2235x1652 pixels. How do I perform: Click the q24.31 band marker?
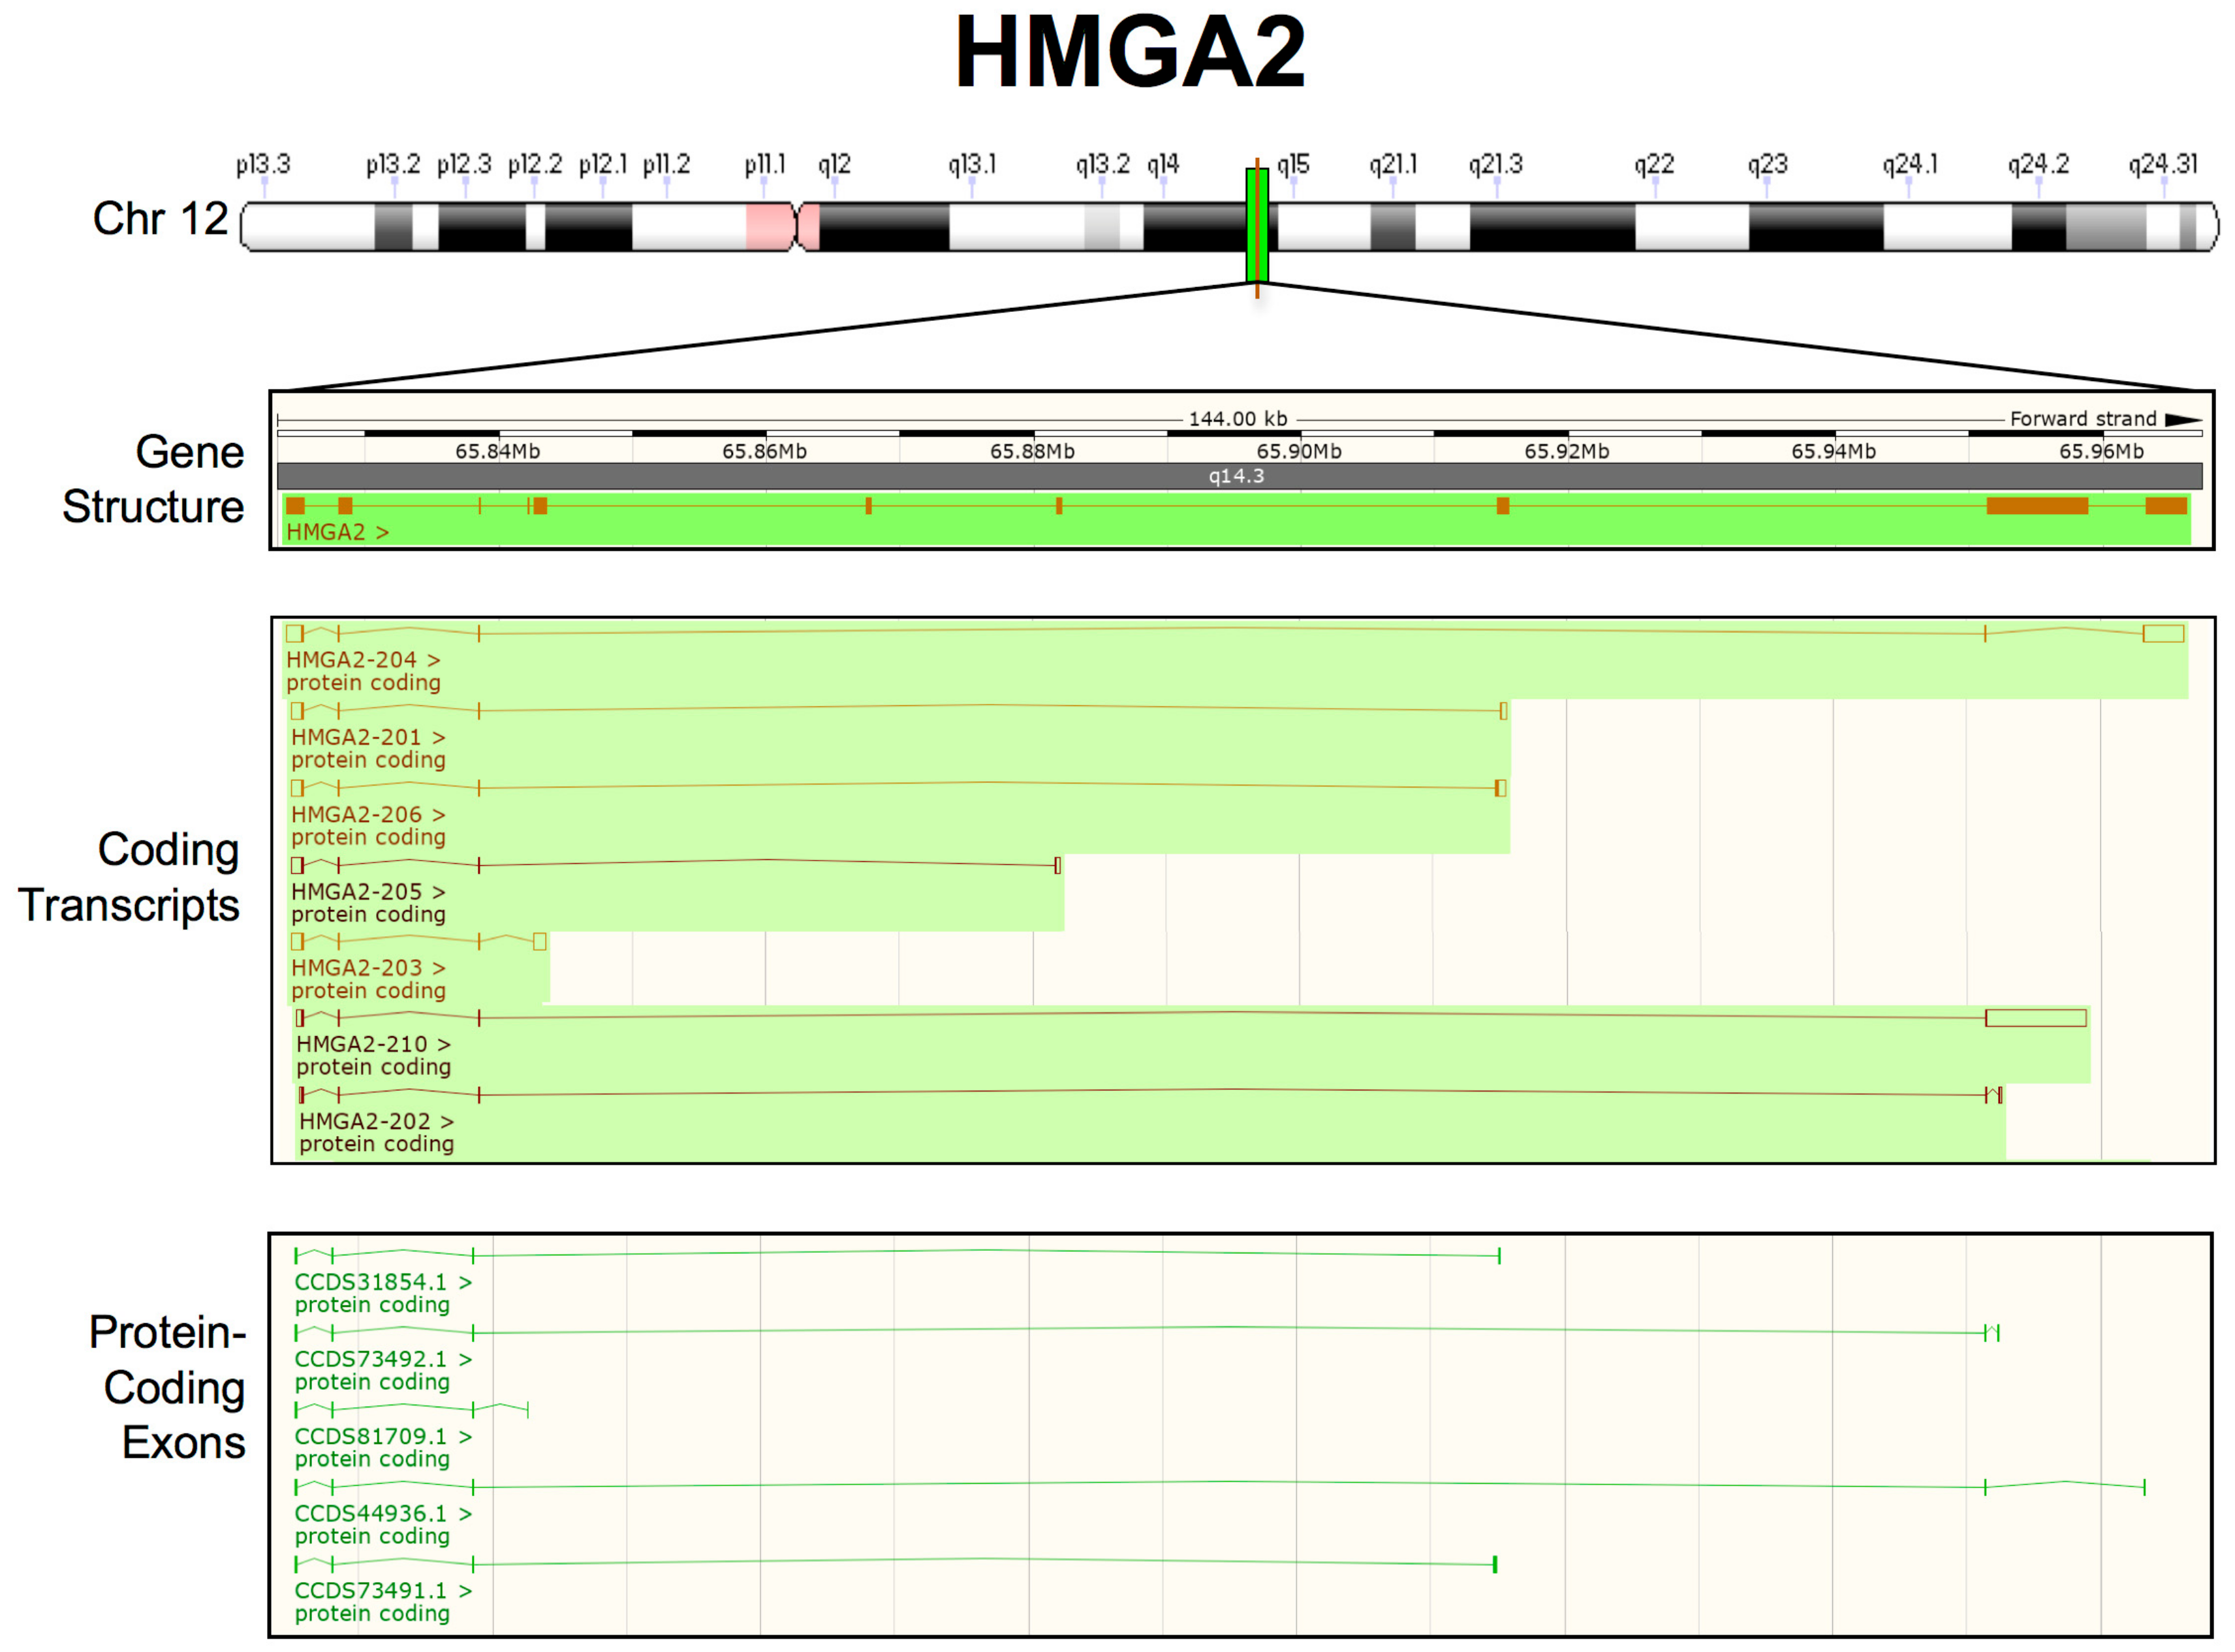2162,166
